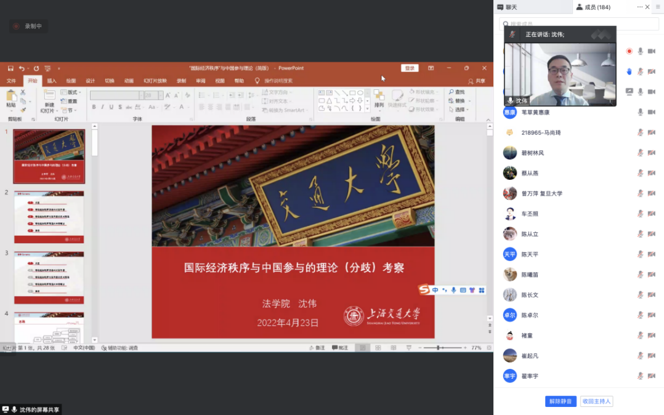The width and height of the screenshot is (664, 415).
Task: Click the Unmute (解除静音) button
Action: (x=561, y=401)
